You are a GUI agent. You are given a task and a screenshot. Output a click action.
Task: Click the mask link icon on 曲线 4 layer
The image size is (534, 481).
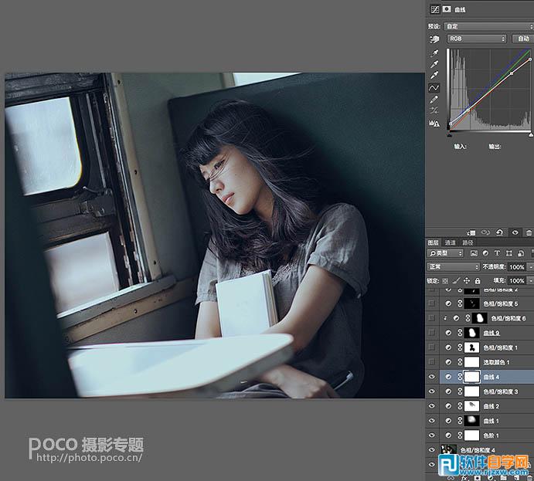pos(460,377)
